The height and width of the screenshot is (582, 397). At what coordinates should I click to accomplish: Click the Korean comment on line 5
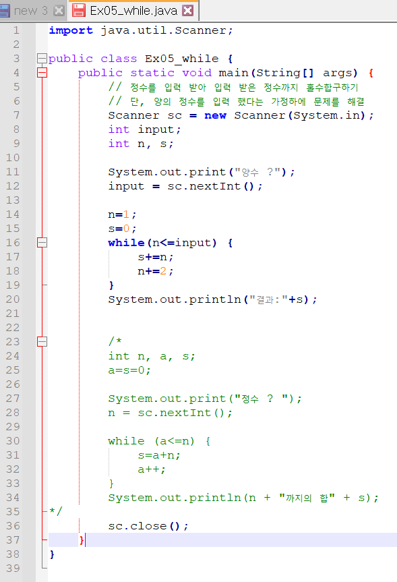click(233, 87)
